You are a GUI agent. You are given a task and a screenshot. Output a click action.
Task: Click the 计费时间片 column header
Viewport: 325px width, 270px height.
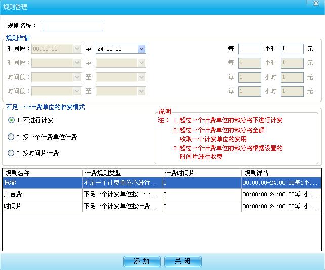pos(201,173)
